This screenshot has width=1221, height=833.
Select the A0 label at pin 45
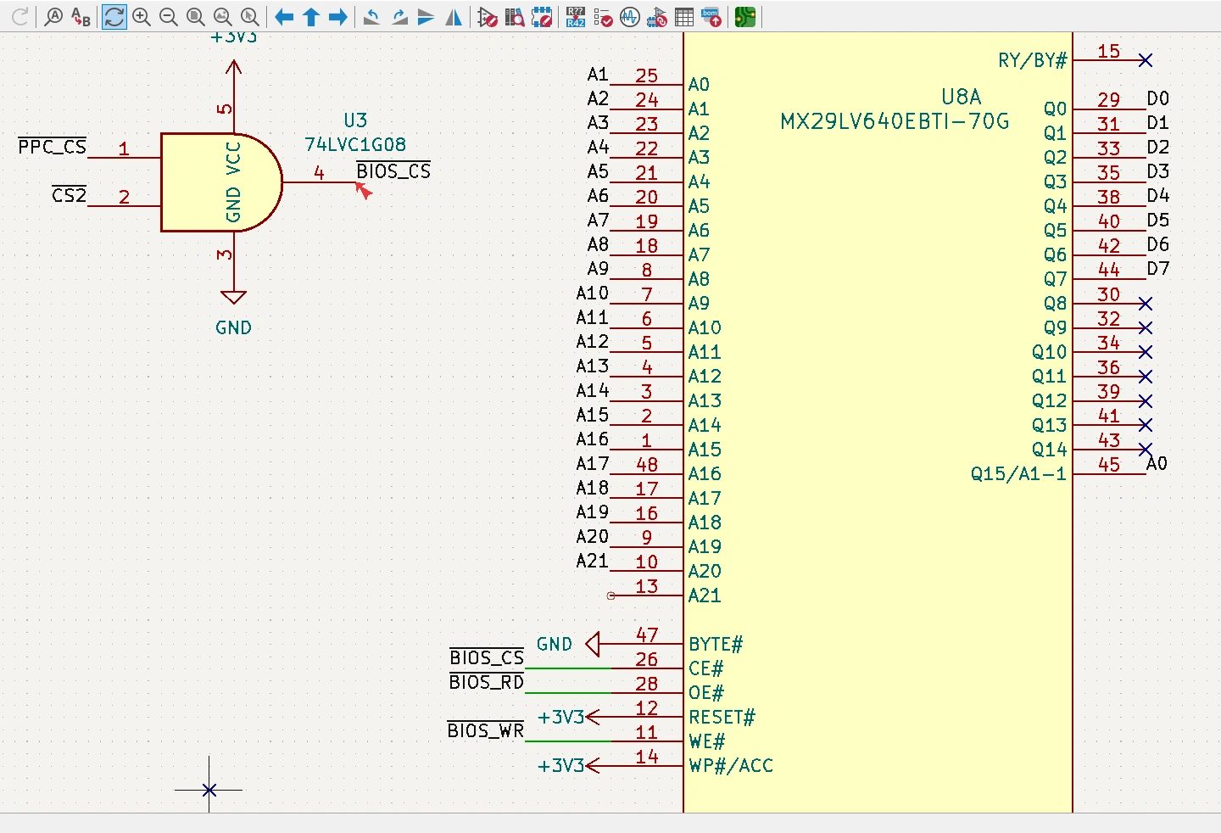click(1157, 464)
